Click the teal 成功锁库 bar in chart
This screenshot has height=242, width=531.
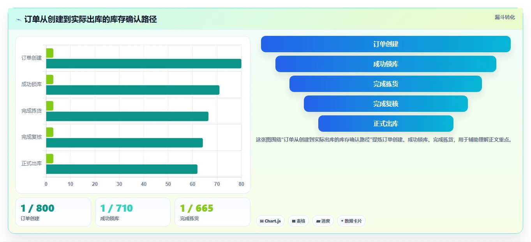coord(133,90)
